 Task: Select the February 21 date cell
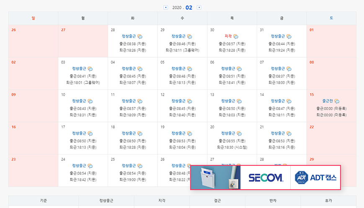(x=281, y=138)
